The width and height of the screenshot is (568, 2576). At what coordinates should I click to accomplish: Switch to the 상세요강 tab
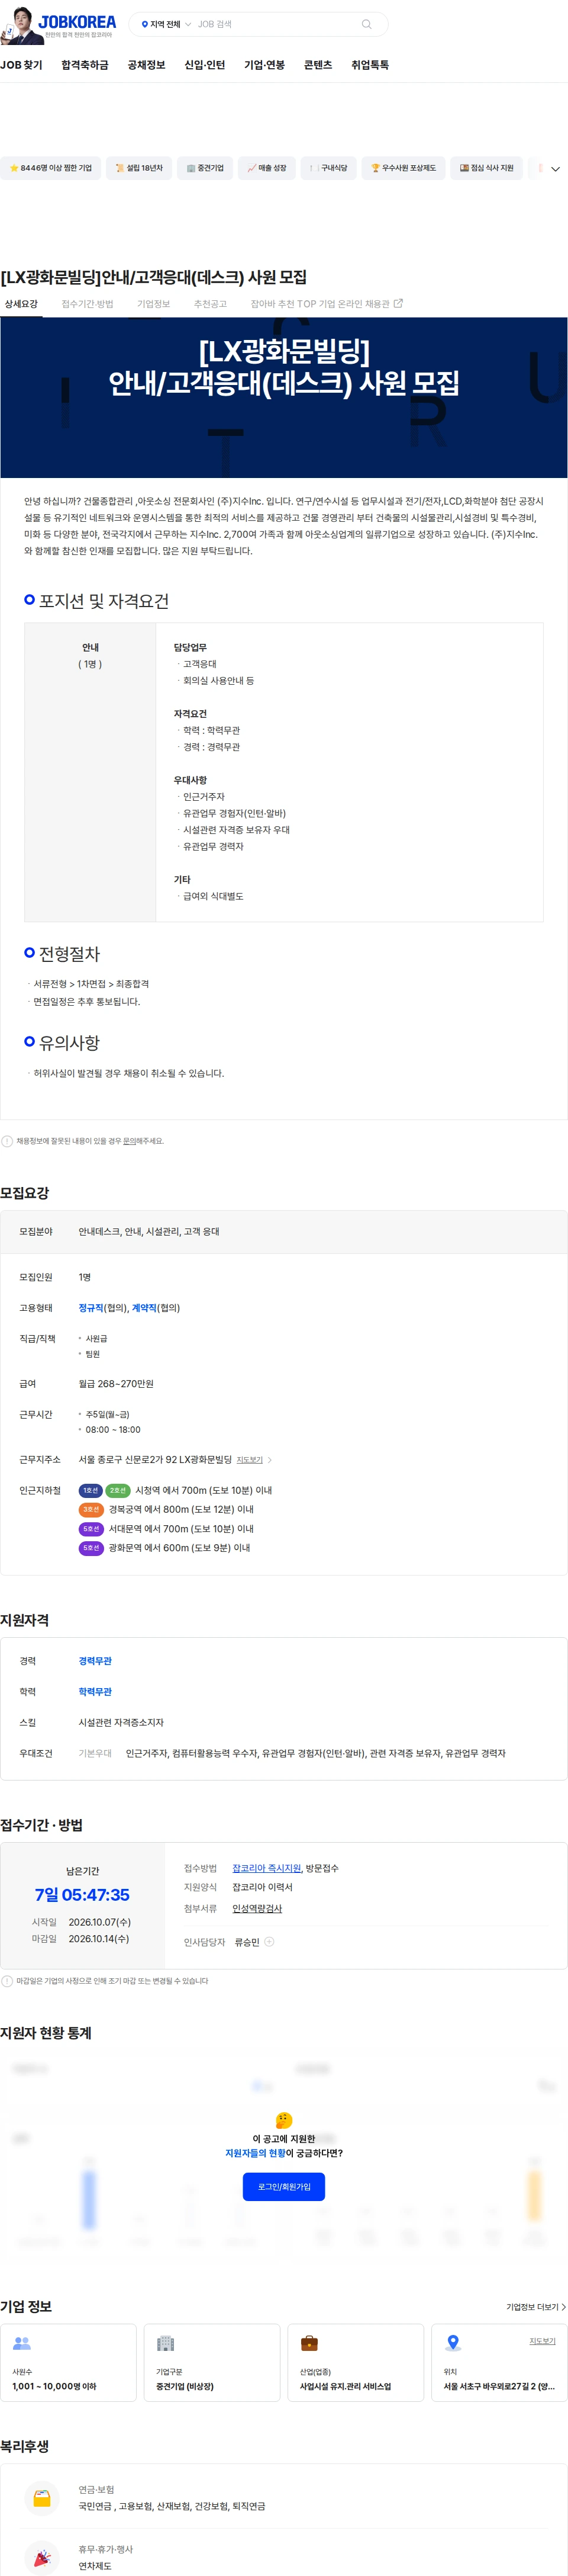[x=21, y=304]
